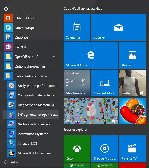Select Informations système text
The height and width of the screenshot is (168, 149).
33,134
